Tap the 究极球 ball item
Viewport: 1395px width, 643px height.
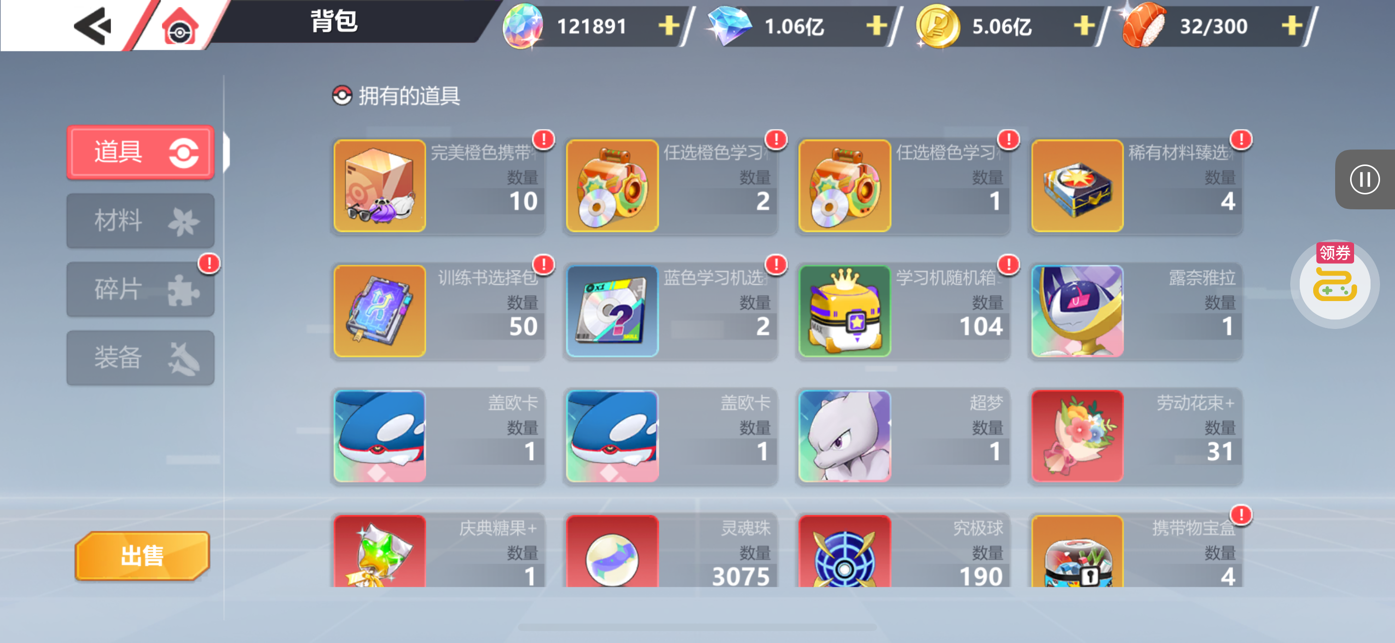coord(904,551)
